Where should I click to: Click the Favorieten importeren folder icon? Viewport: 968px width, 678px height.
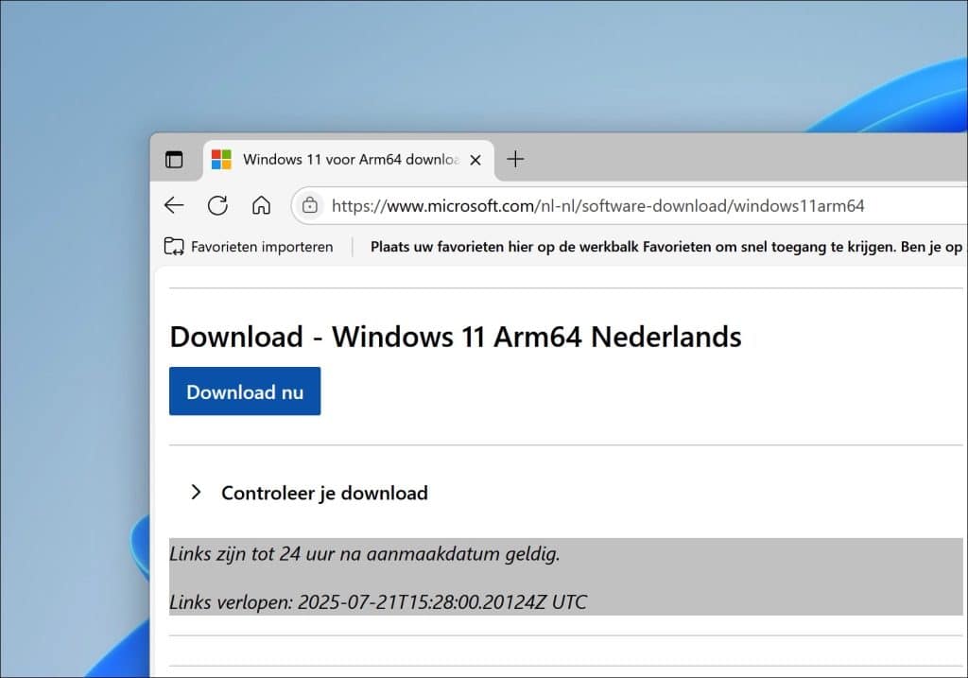174,247
